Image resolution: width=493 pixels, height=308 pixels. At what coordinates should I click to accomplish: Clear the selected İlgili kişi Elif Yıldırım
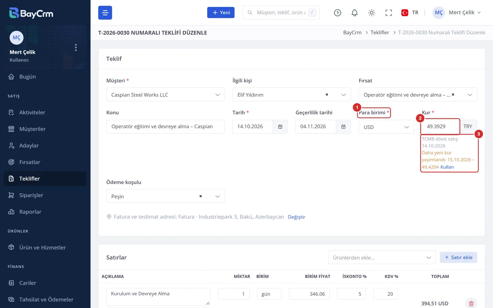(327, 94)
